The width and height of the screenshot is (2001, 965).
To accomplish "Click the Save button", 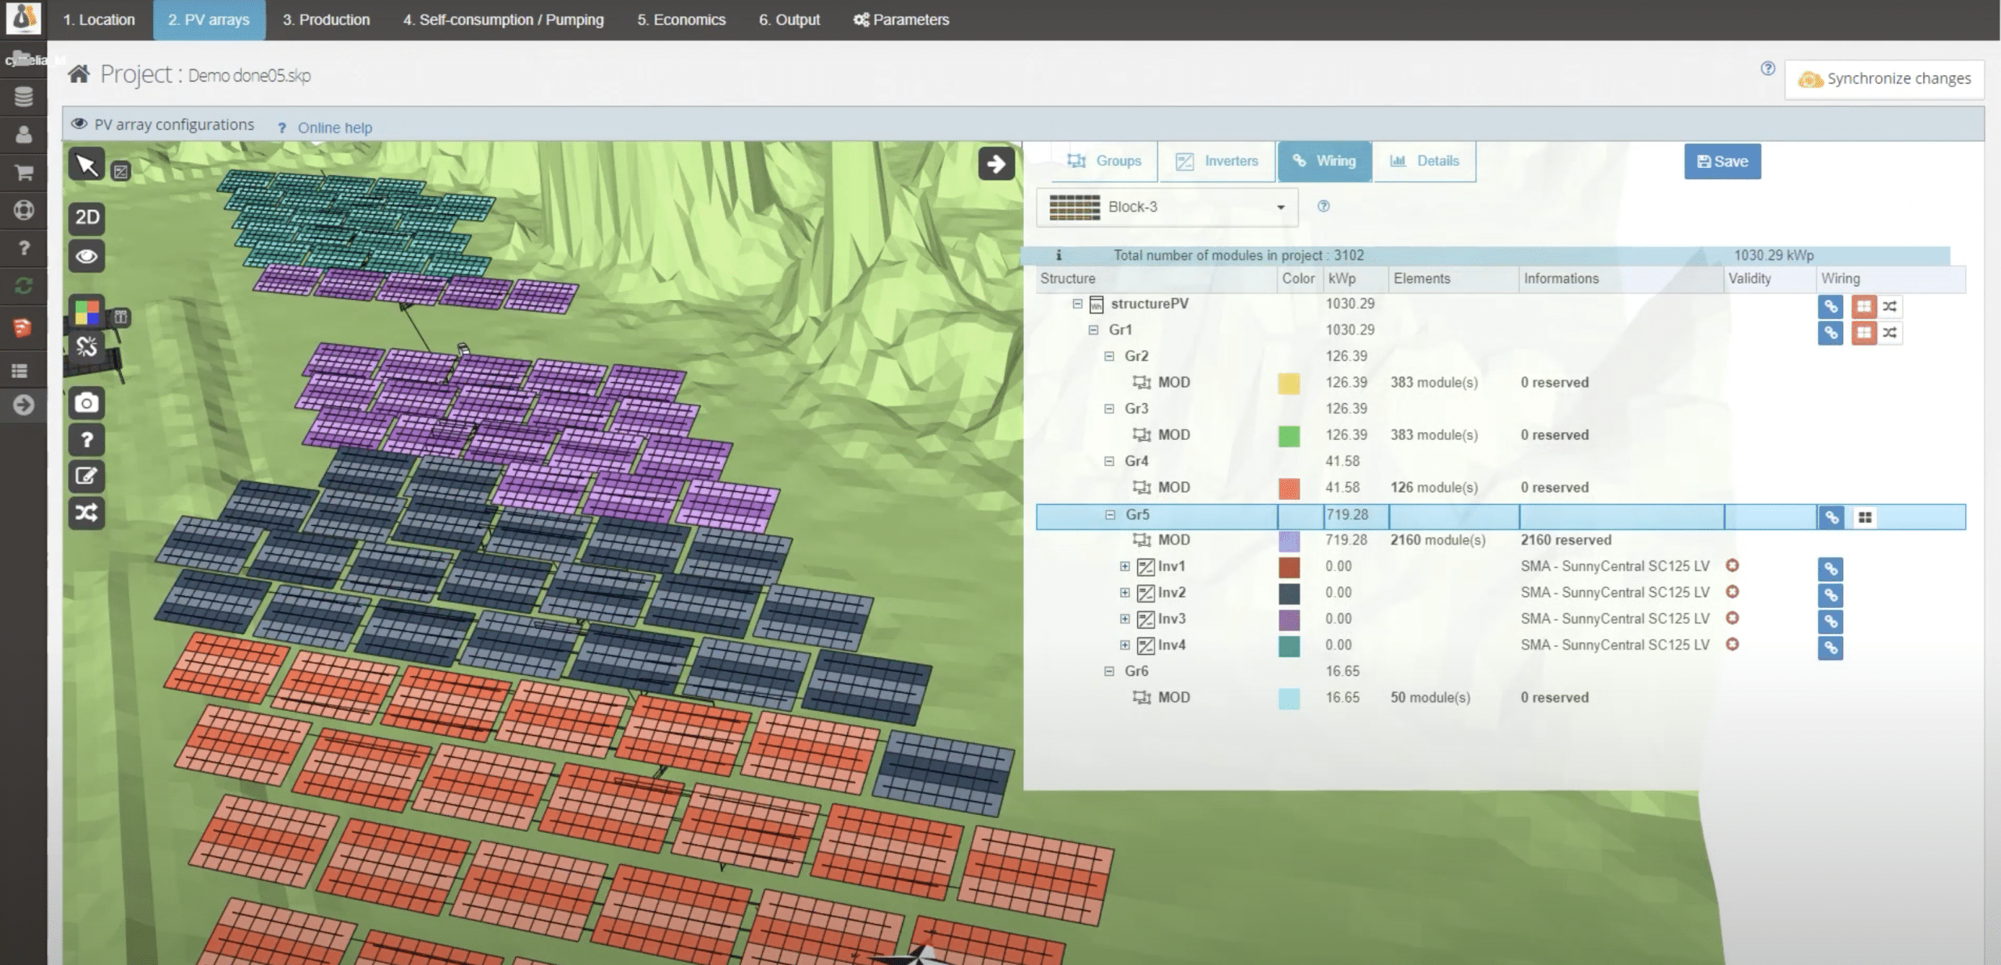I will 1722,162.
